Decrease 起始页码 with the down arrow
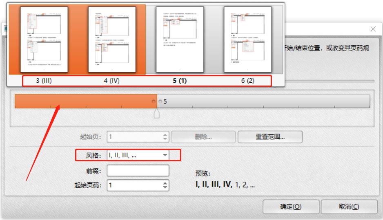This screenshot has height=220, width=383. tap(165, 188)
